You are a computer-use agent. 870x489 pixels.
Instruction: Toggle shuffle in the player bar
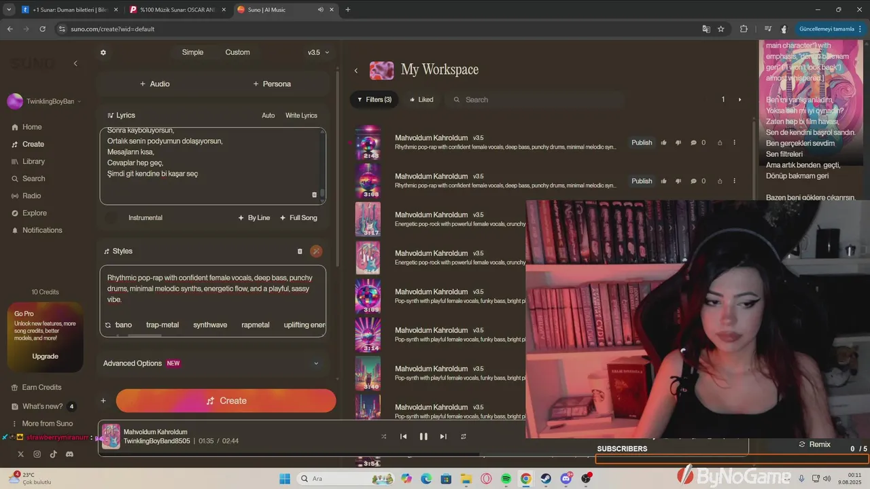(384, 437)
